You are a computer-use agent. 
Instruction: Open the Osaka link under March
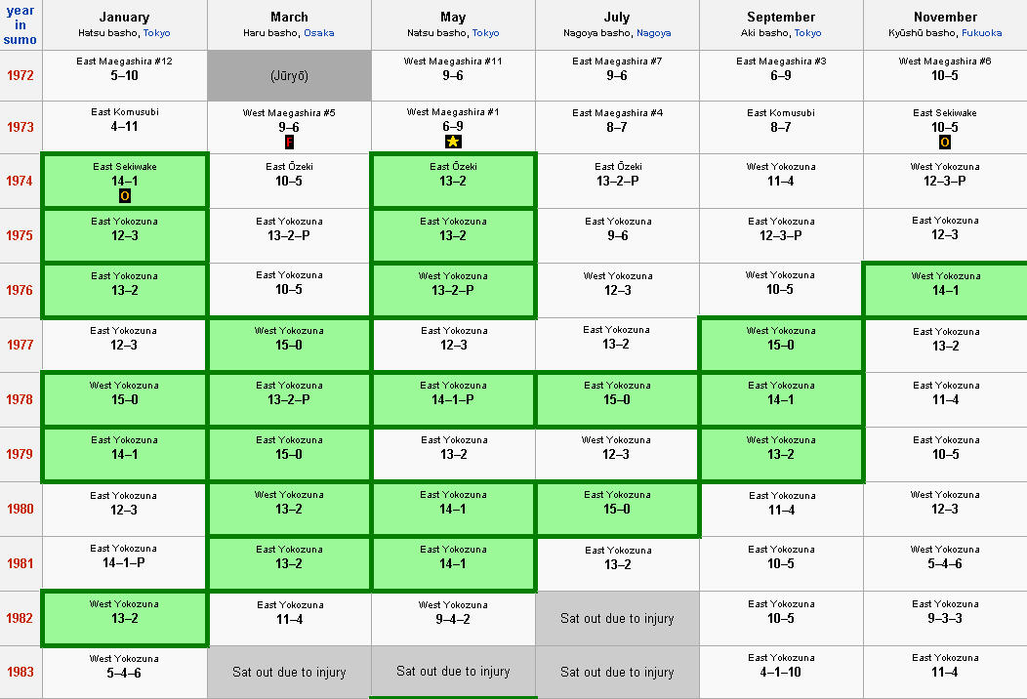[319, 33]
